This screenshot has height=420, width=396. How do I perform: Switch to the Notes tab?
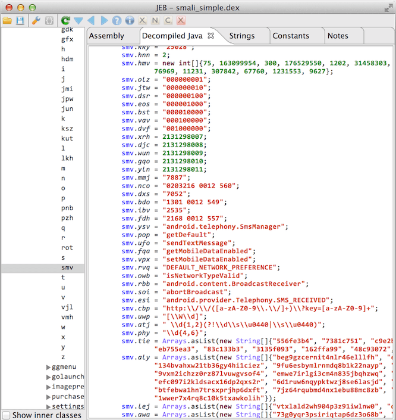tap(338, 36)
